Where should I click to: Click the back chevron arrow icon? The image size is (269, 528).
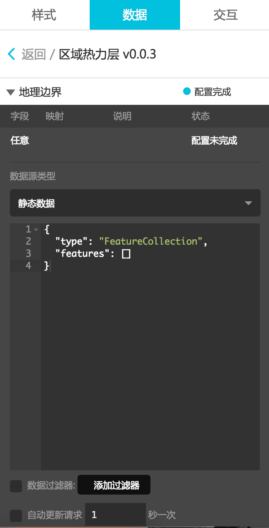click(x=12, y=54)
